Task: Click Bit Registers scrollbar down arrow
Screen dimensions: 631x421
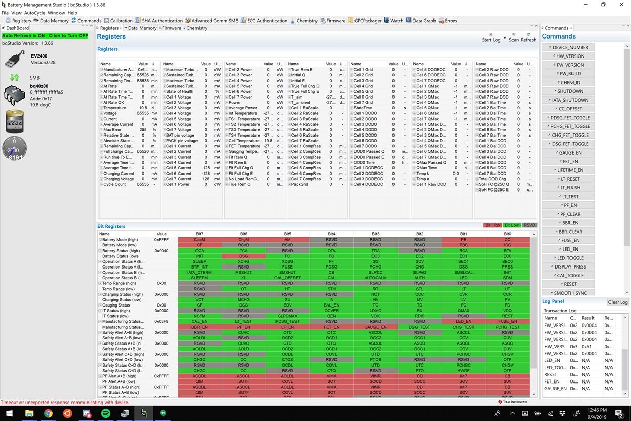Action: 534,394
